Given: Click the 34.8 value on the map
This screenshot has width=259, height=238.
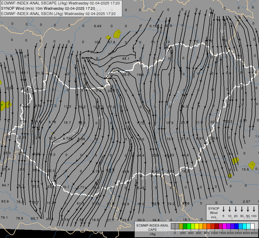Looking at the screenshot, I should tap(156, 220).
